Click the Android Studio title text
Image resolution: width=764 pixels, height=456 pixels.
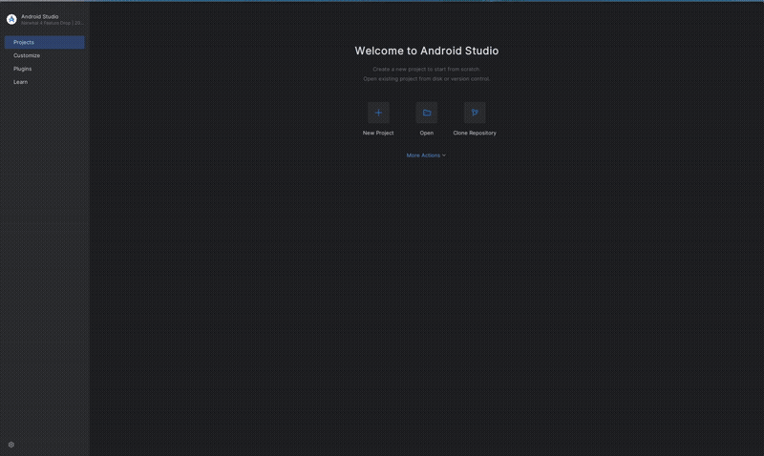coord(39,16)
